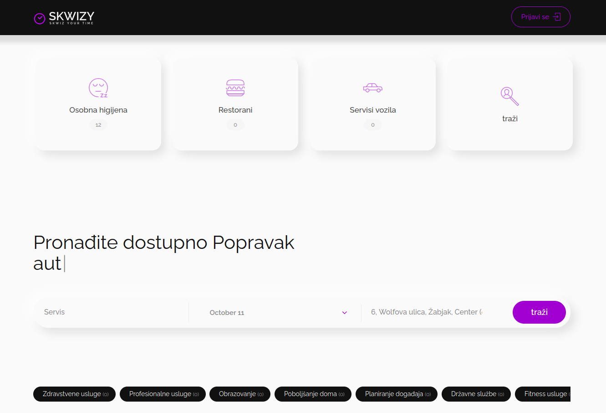Select the Poboljšanje doma tag
Screen dimensions: 606x413
313,394
